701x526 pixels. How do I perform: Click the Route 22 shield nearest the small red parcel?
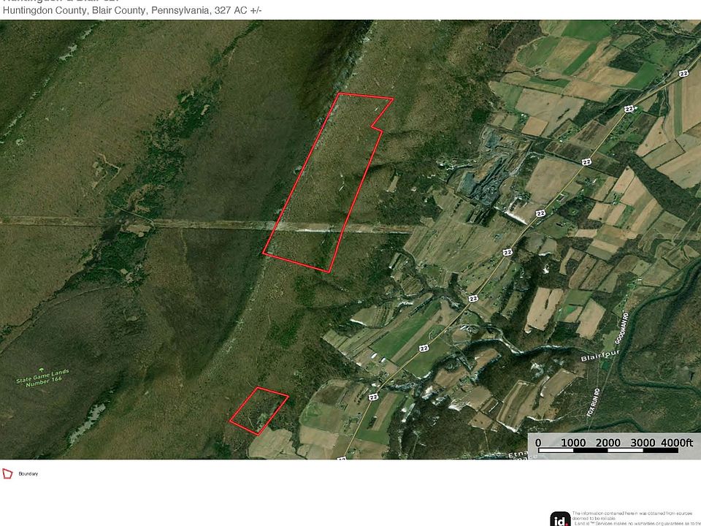(x=373, y=397)
